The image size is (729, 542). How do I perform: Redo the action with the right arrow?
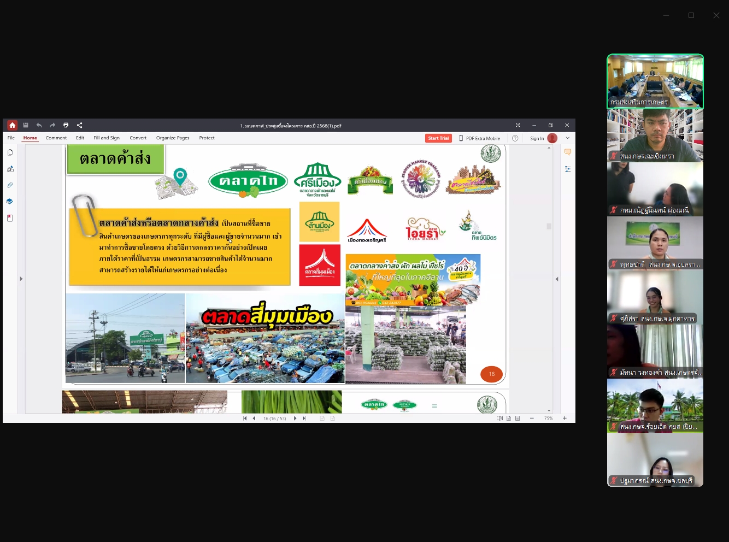pos(52,125)
